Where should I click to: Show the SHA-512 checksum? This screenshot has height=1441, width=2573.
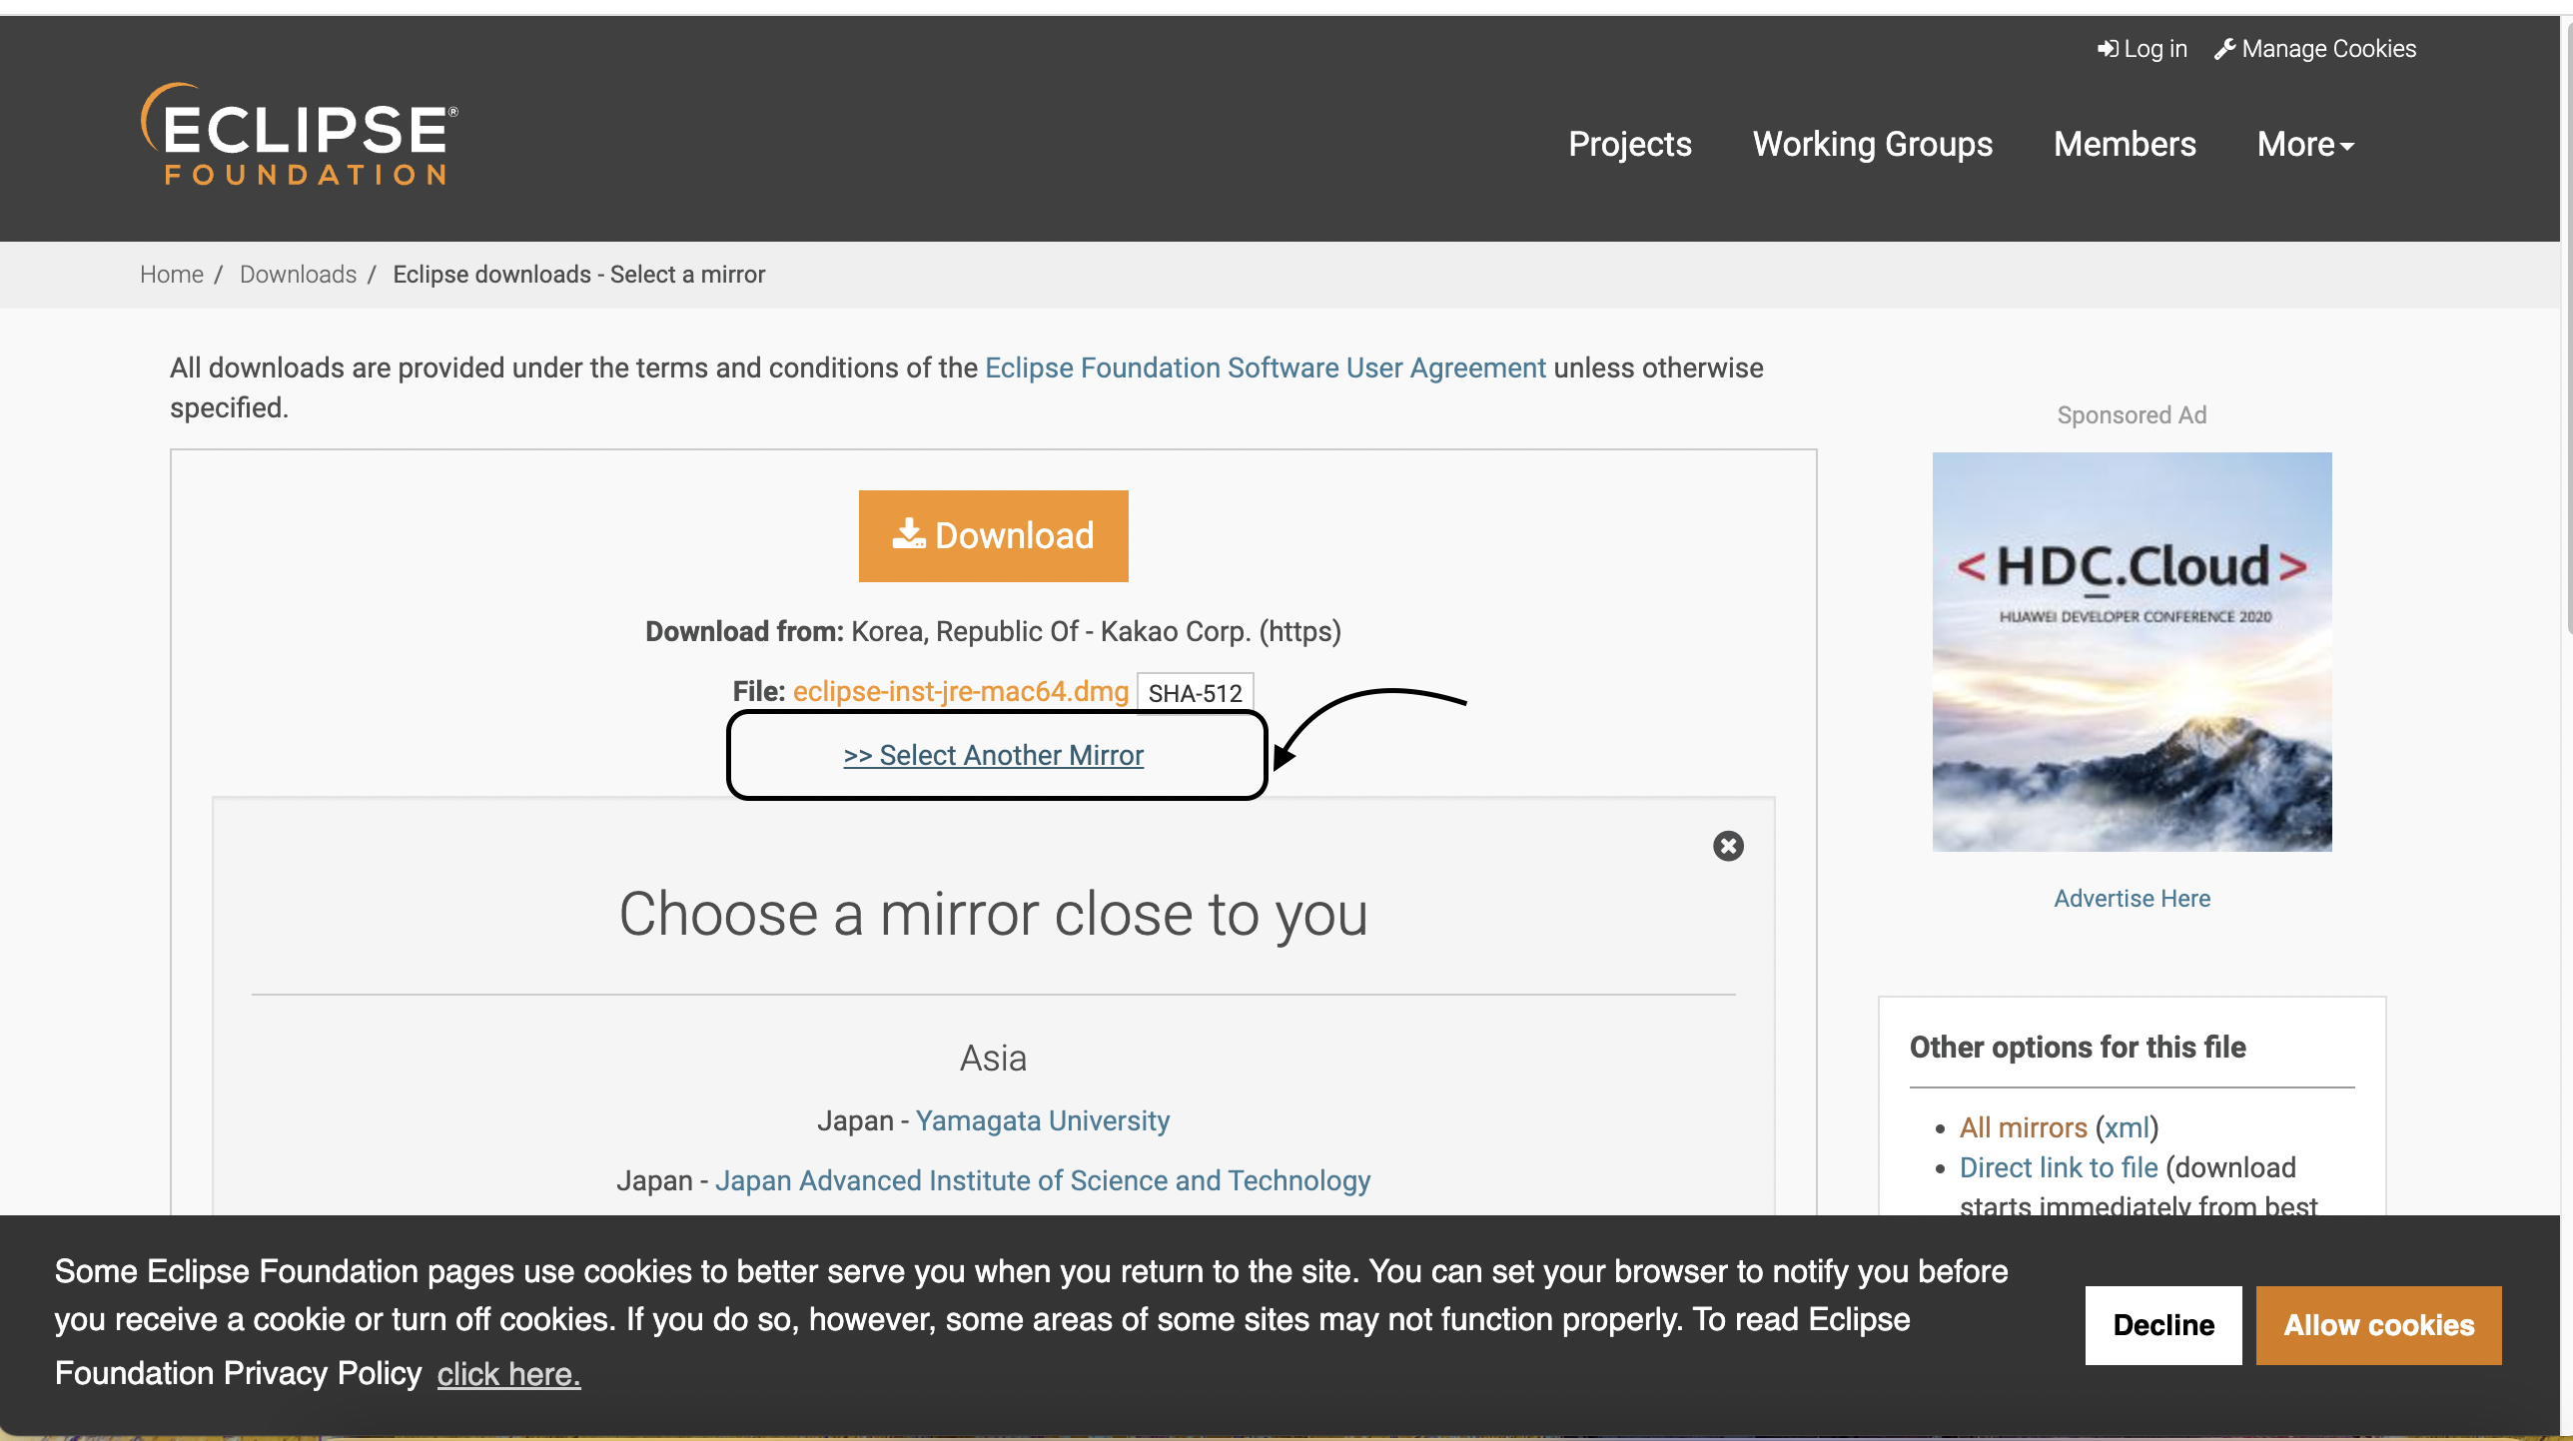(1195, 693)
